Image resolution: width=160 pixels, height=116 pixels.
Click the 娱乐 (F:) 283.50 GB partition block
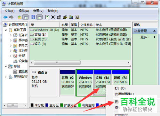(120, 79)
